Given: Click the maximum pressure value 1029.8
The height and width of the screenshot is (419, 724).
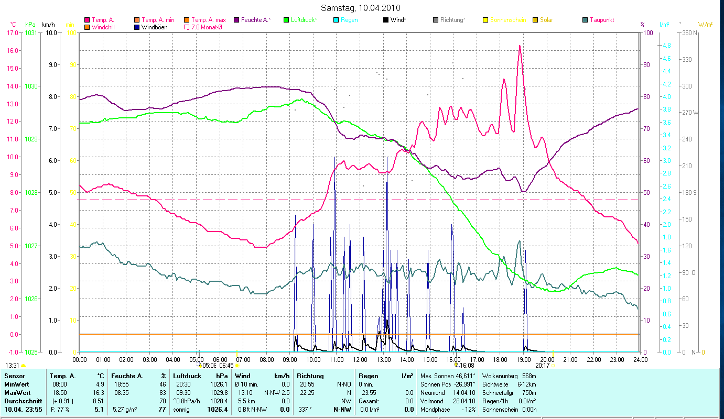Looking at the screenshot, I should [220, 392].
